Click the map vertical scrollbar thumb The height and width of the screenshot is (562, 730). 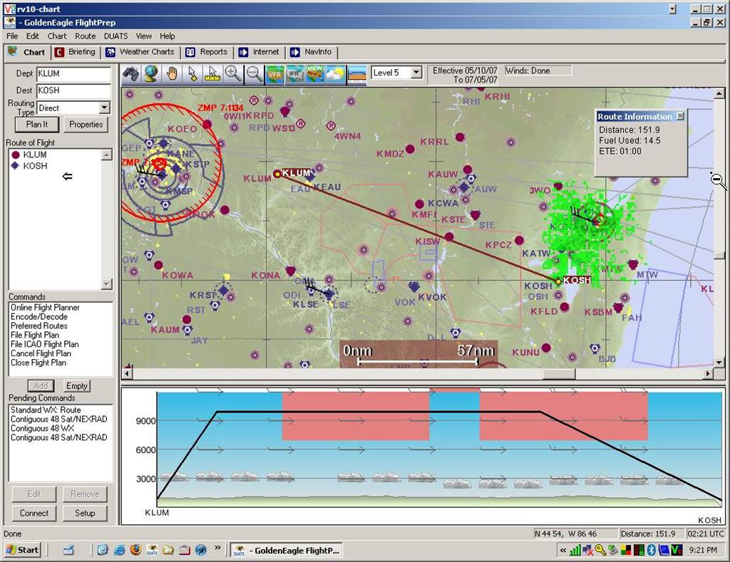[719, 256]
